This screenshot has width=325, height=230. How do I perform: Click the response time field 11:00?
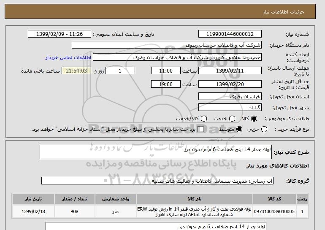pos(166,70)
